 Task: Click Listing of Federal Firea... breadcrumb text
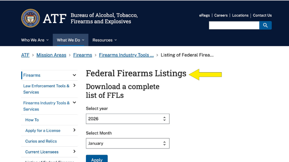[x=187, y=55]
